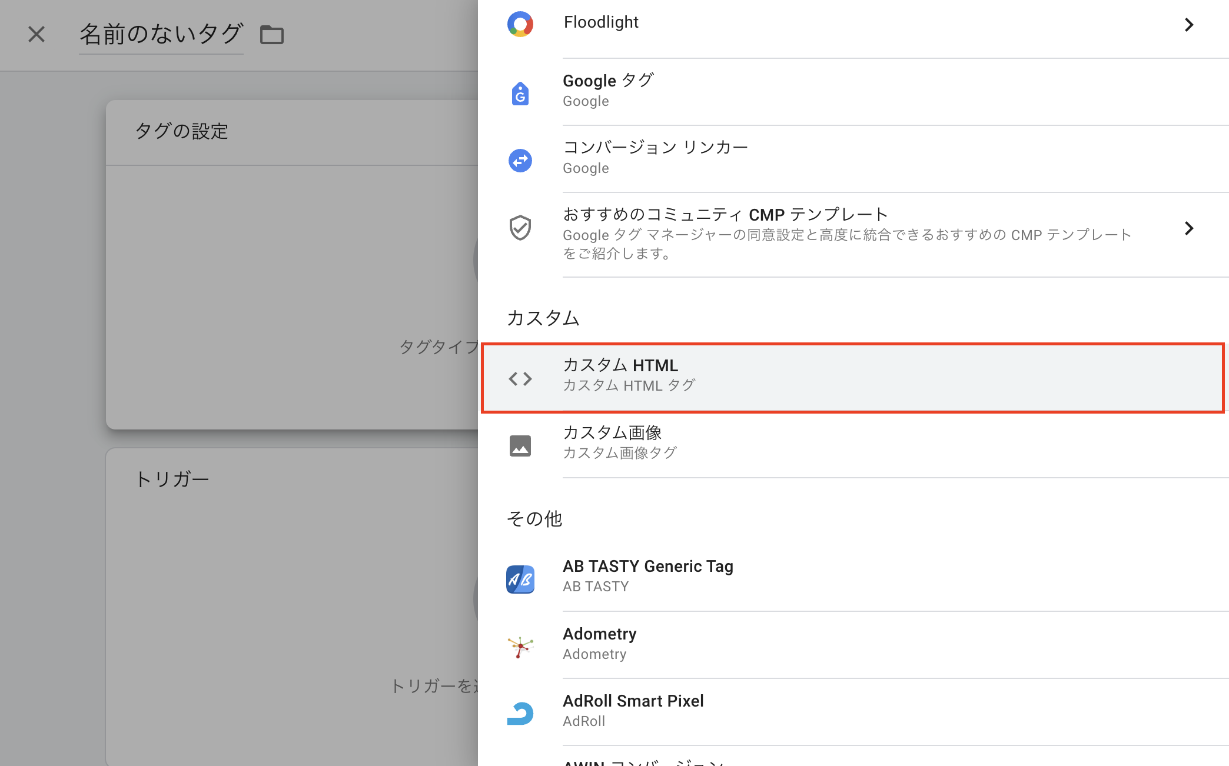Screen dimensions: 1229x766
Task: Close the untitled tag editor with X
Action: 36,34
